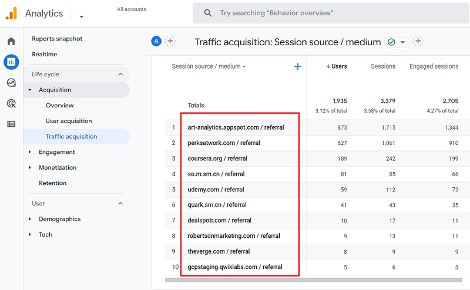The height and width of the screenshot is (290, 470).
Task: Add comparison with circled plus
Action: (170, 41)
